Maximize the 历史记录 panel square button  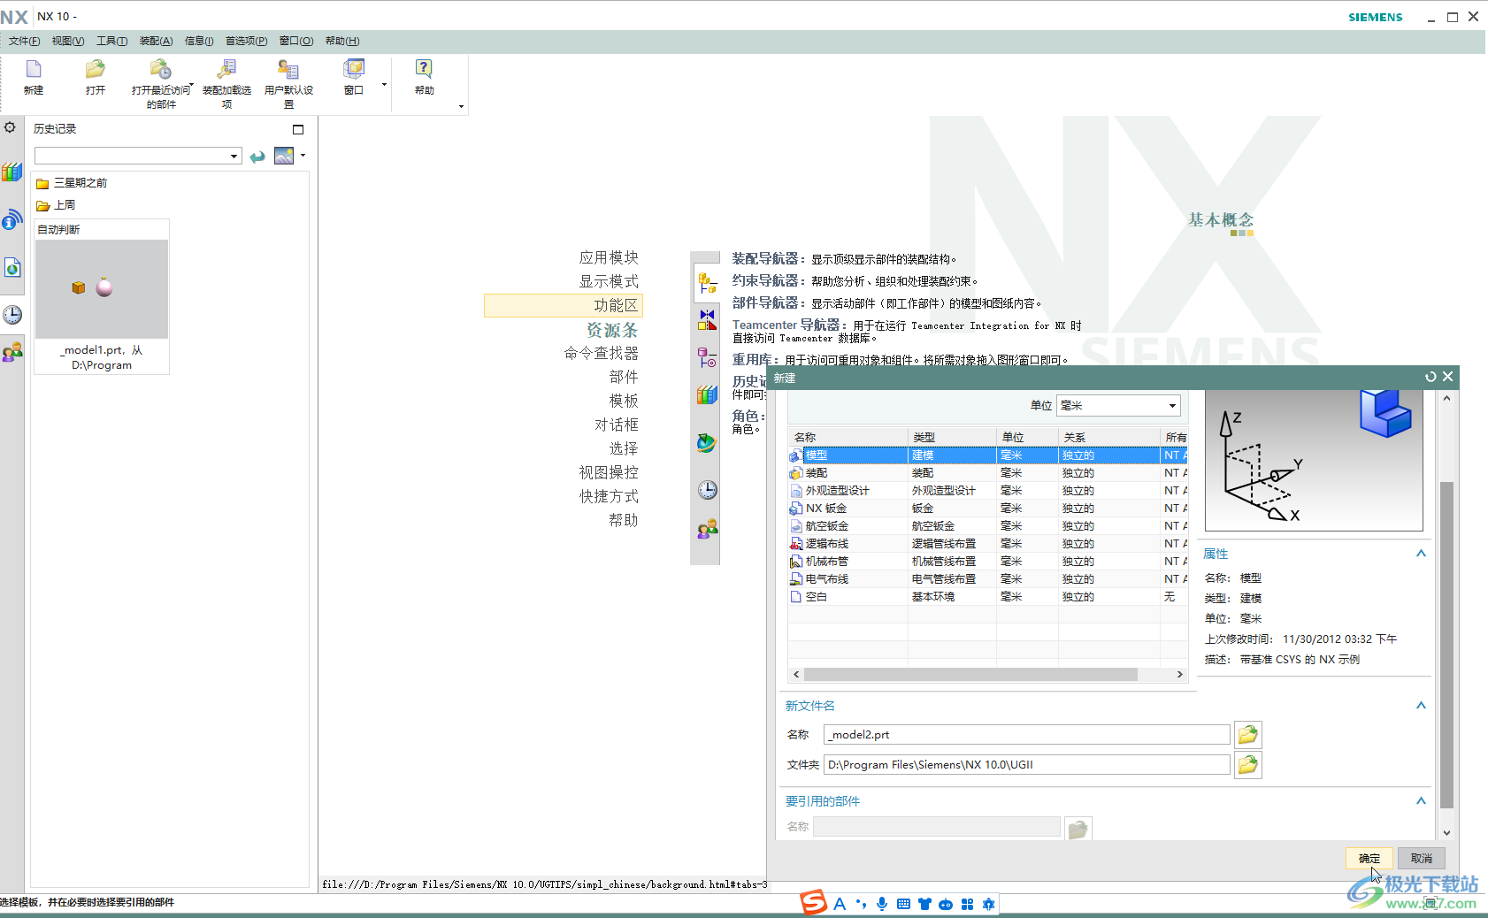[298, 129]
